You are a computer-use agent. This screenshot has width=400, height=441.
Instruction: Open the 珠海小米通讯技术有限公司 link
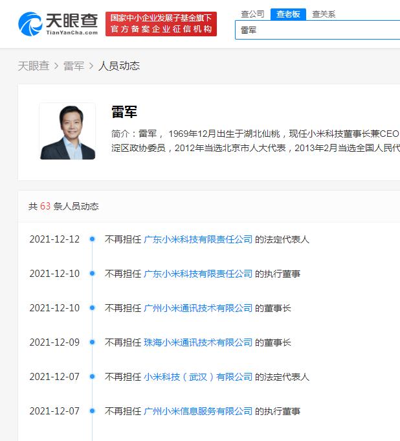pyautogui.click(x=198, y=342)
